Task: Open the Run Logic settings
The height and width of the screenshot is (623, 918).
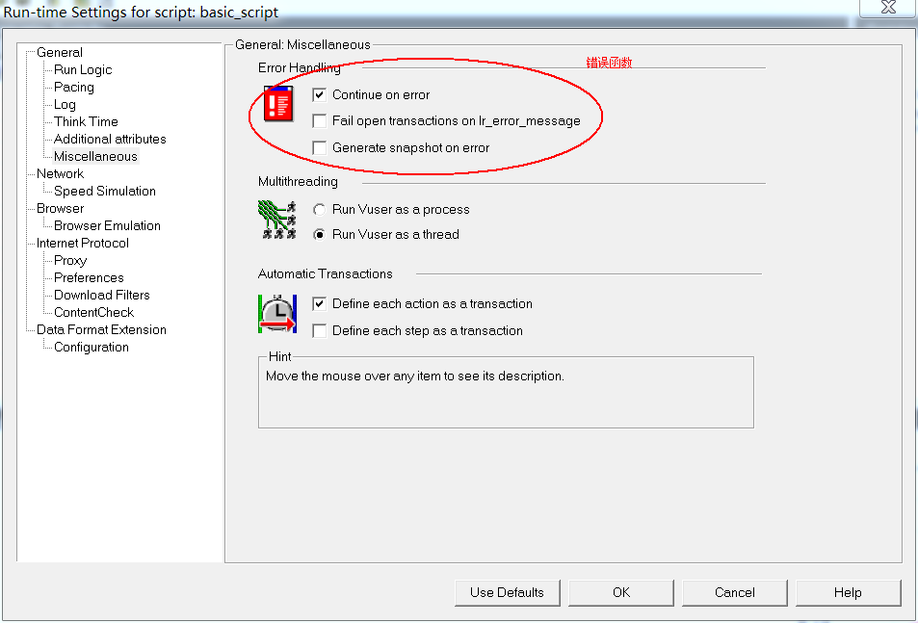Action: point(83,69)
